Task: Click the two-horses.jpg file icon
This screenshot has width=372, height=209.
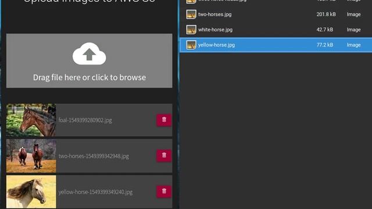Action: 191,14
